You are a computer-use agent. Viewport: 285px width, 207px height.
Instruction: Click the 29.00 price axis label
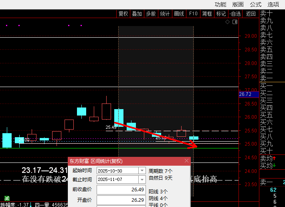pos(251,36)
